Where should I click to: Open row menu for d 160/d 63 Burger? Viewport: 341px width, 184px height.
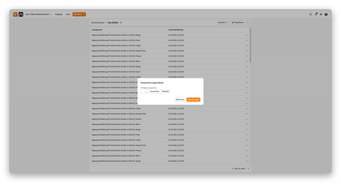[x=247, y=130]
